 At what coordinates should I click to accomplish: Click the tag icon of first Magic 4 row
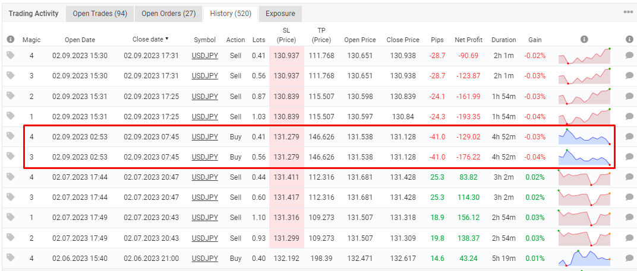[11, 55]
